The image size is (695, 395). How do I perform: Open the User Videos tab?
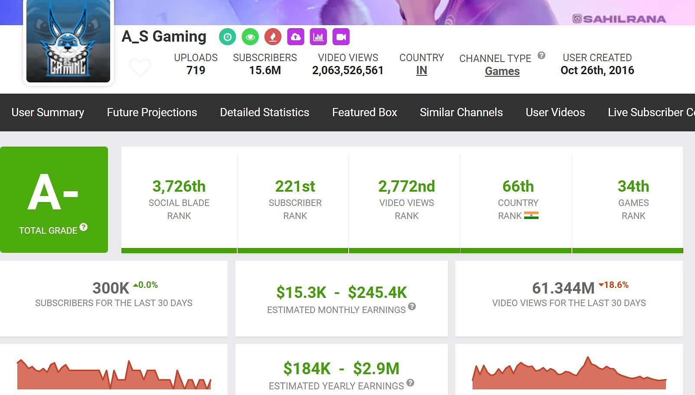pos(555,112)
